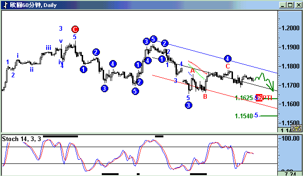Click the 1.1700 price axis value
Image resolution: width=303 pixels, height=176 pixels.
[x=290, y=85]
